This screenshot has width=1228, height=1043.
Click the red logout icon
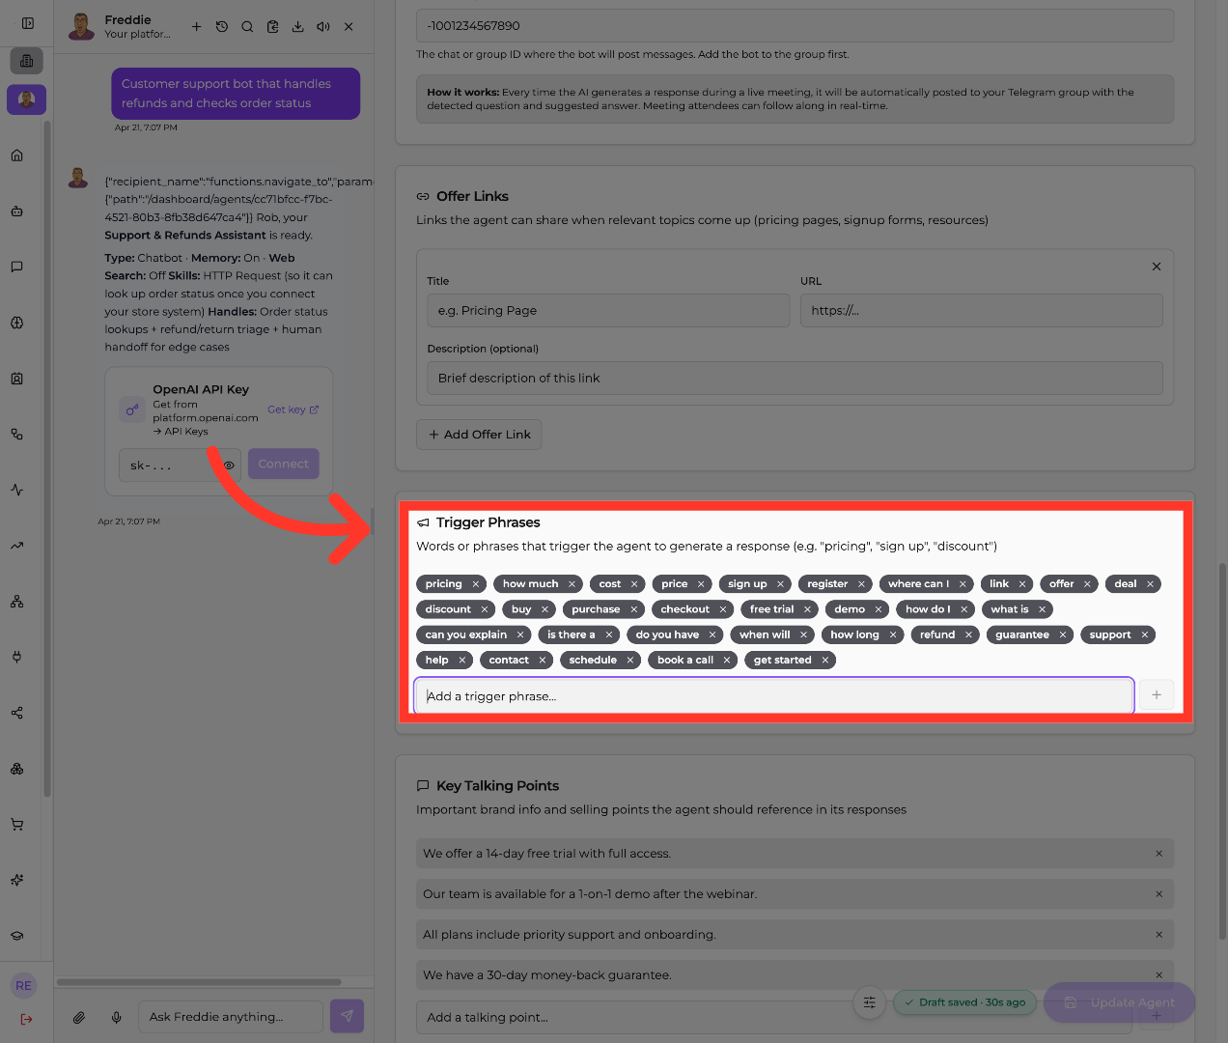tap(26, 1019)
